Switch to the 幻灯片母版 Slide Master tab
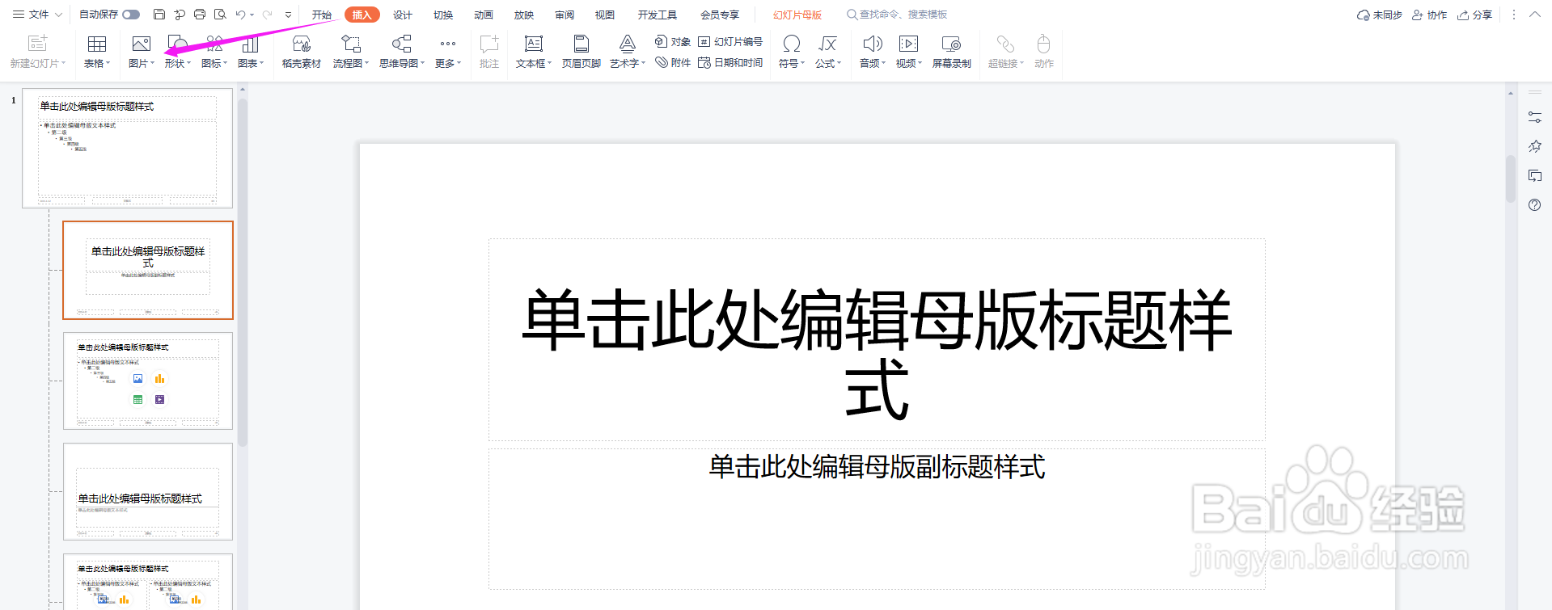Screen dimensions: 1552x610 tap(797, 15)
